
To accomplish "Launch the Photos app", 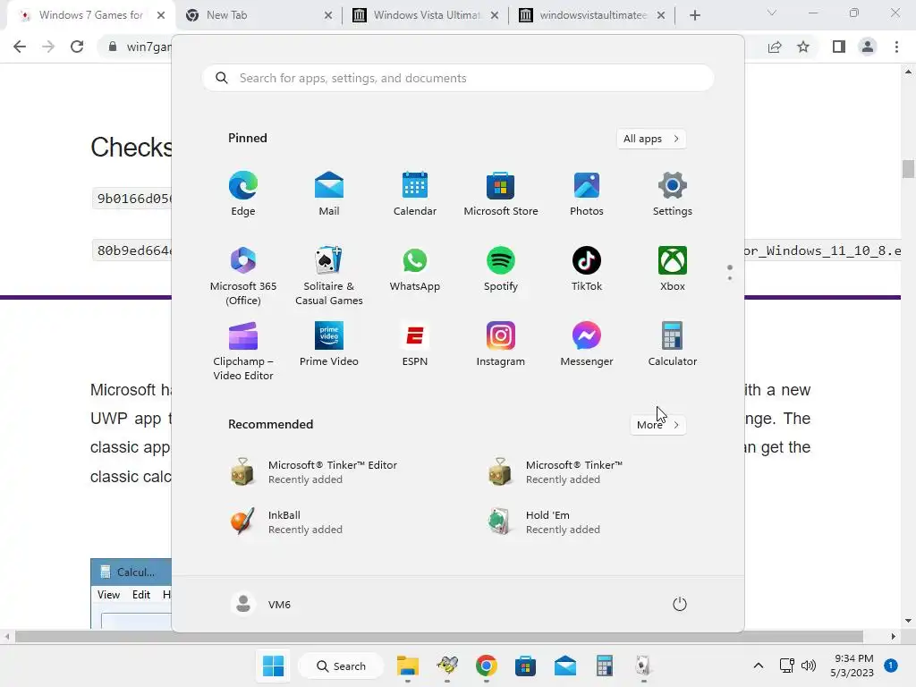I will click(587, 193).
